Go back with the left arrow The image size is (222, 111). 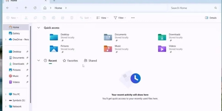7,8
